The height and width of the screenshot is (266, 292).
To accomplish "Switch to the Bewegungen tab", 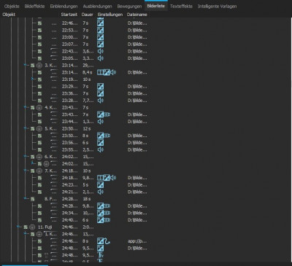I will tap(129, 7).
